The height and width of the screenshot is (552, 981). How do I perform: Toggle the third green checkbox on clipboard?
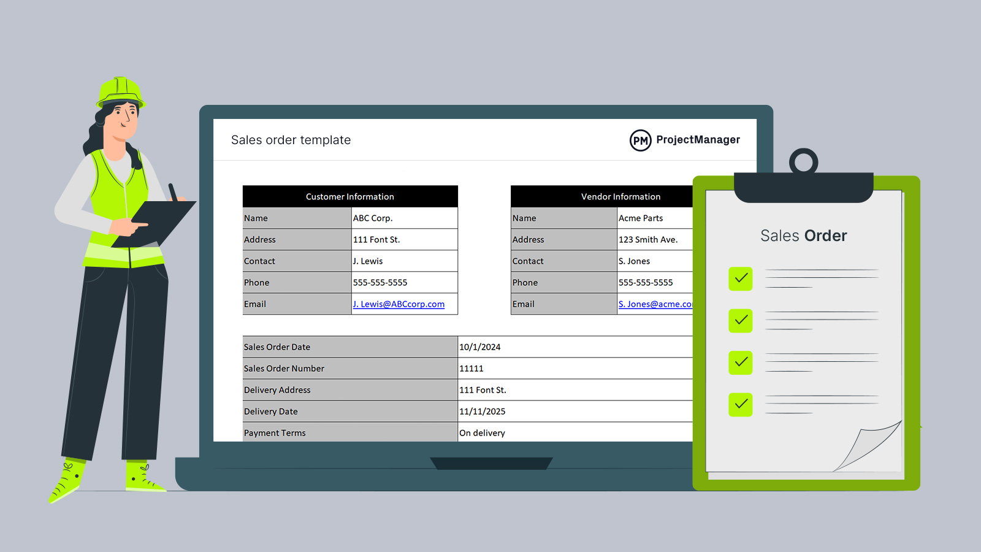click(x=741, y=362)
